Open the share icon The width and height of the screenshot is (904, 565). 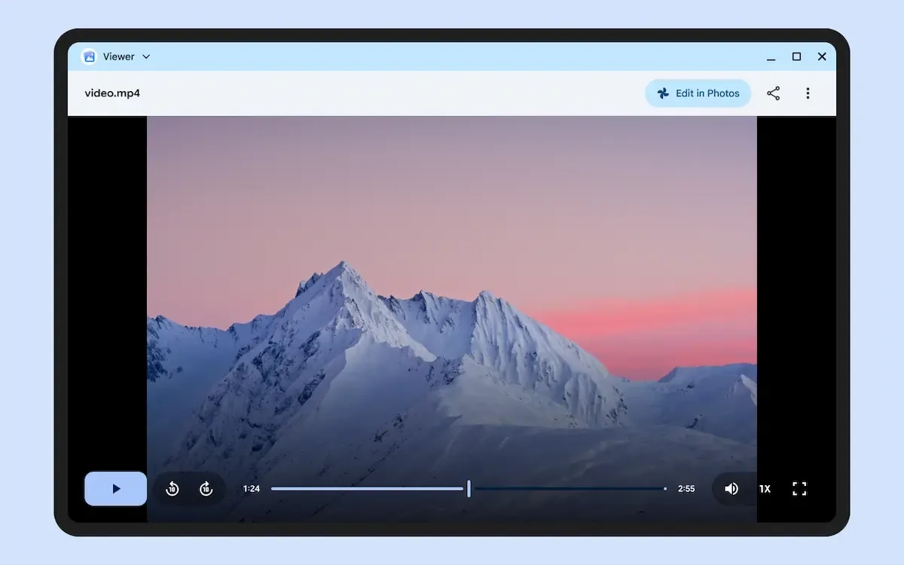[774, 93]
